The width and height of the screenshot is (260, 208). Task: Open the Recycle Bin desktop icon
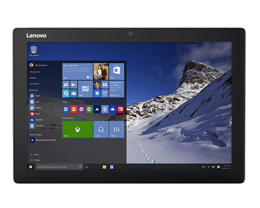34,51
